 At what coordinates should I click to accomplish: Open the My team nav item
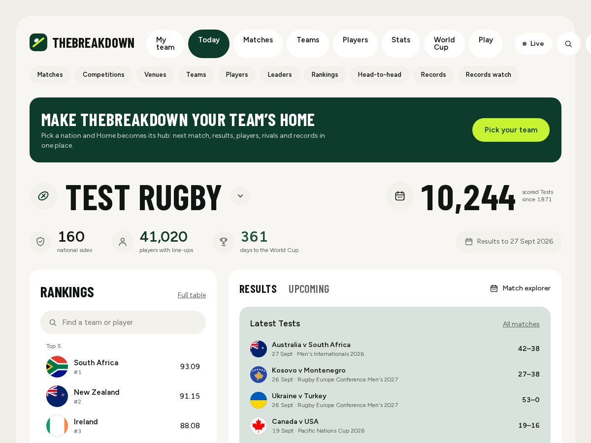pos(165,44)
